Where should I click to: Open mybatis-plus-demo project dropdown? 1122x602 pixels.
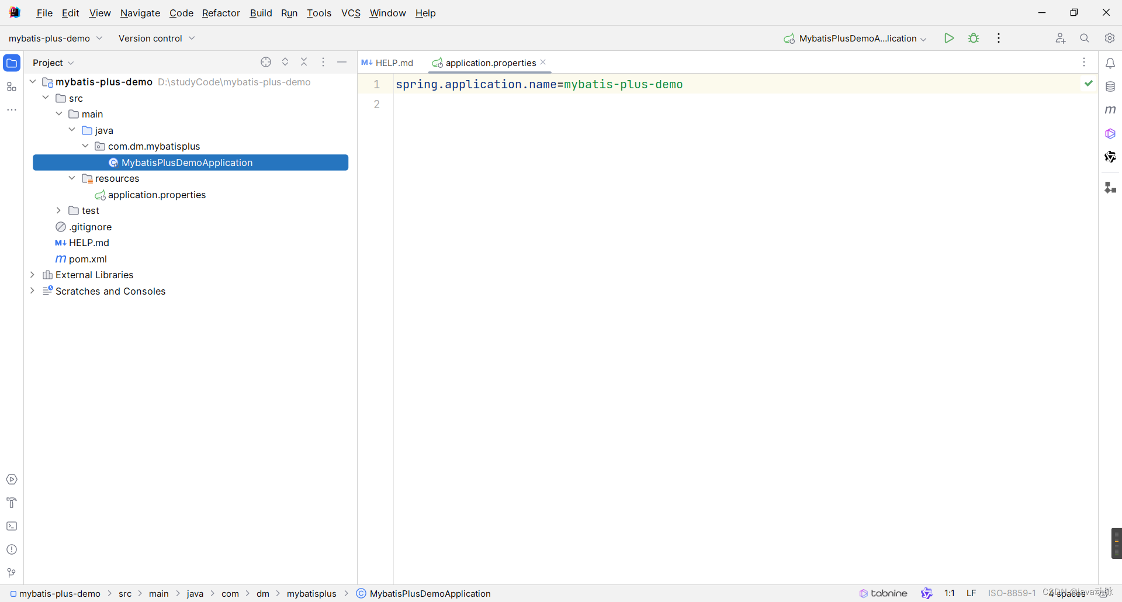[56, 38]
